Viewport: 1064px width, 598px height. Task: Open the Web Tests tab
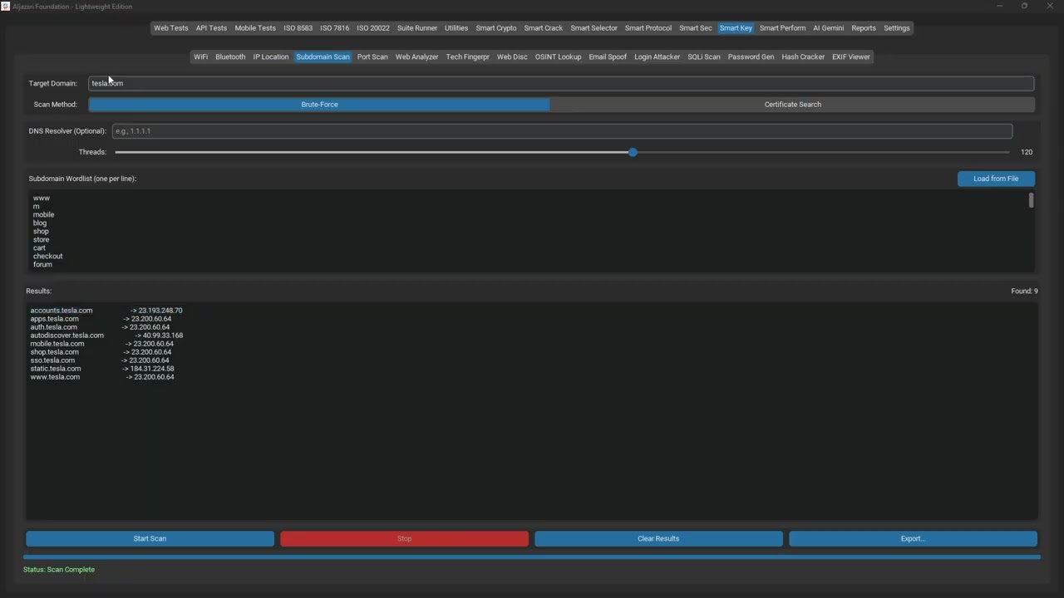(x=170, y=28)
